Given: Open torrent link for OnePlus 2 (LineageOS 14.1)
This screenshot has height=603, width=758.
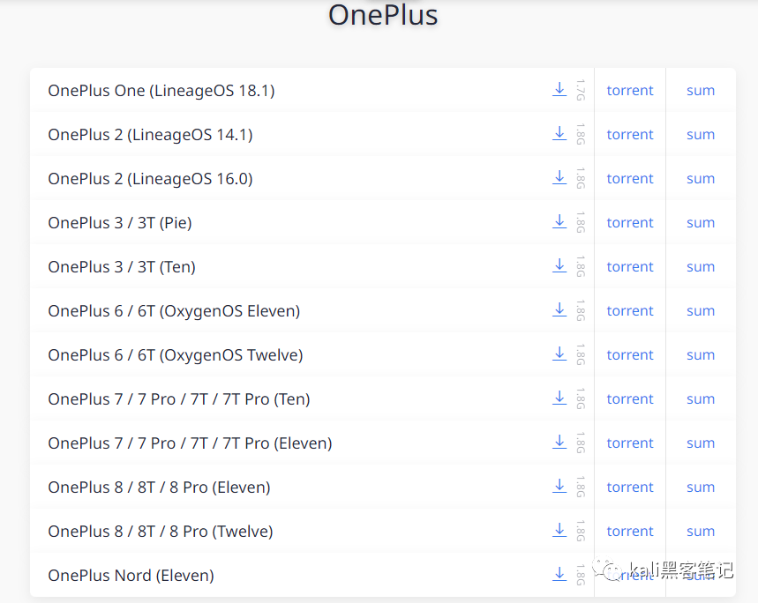Looking at the screenshot, I should pos(630,134).
